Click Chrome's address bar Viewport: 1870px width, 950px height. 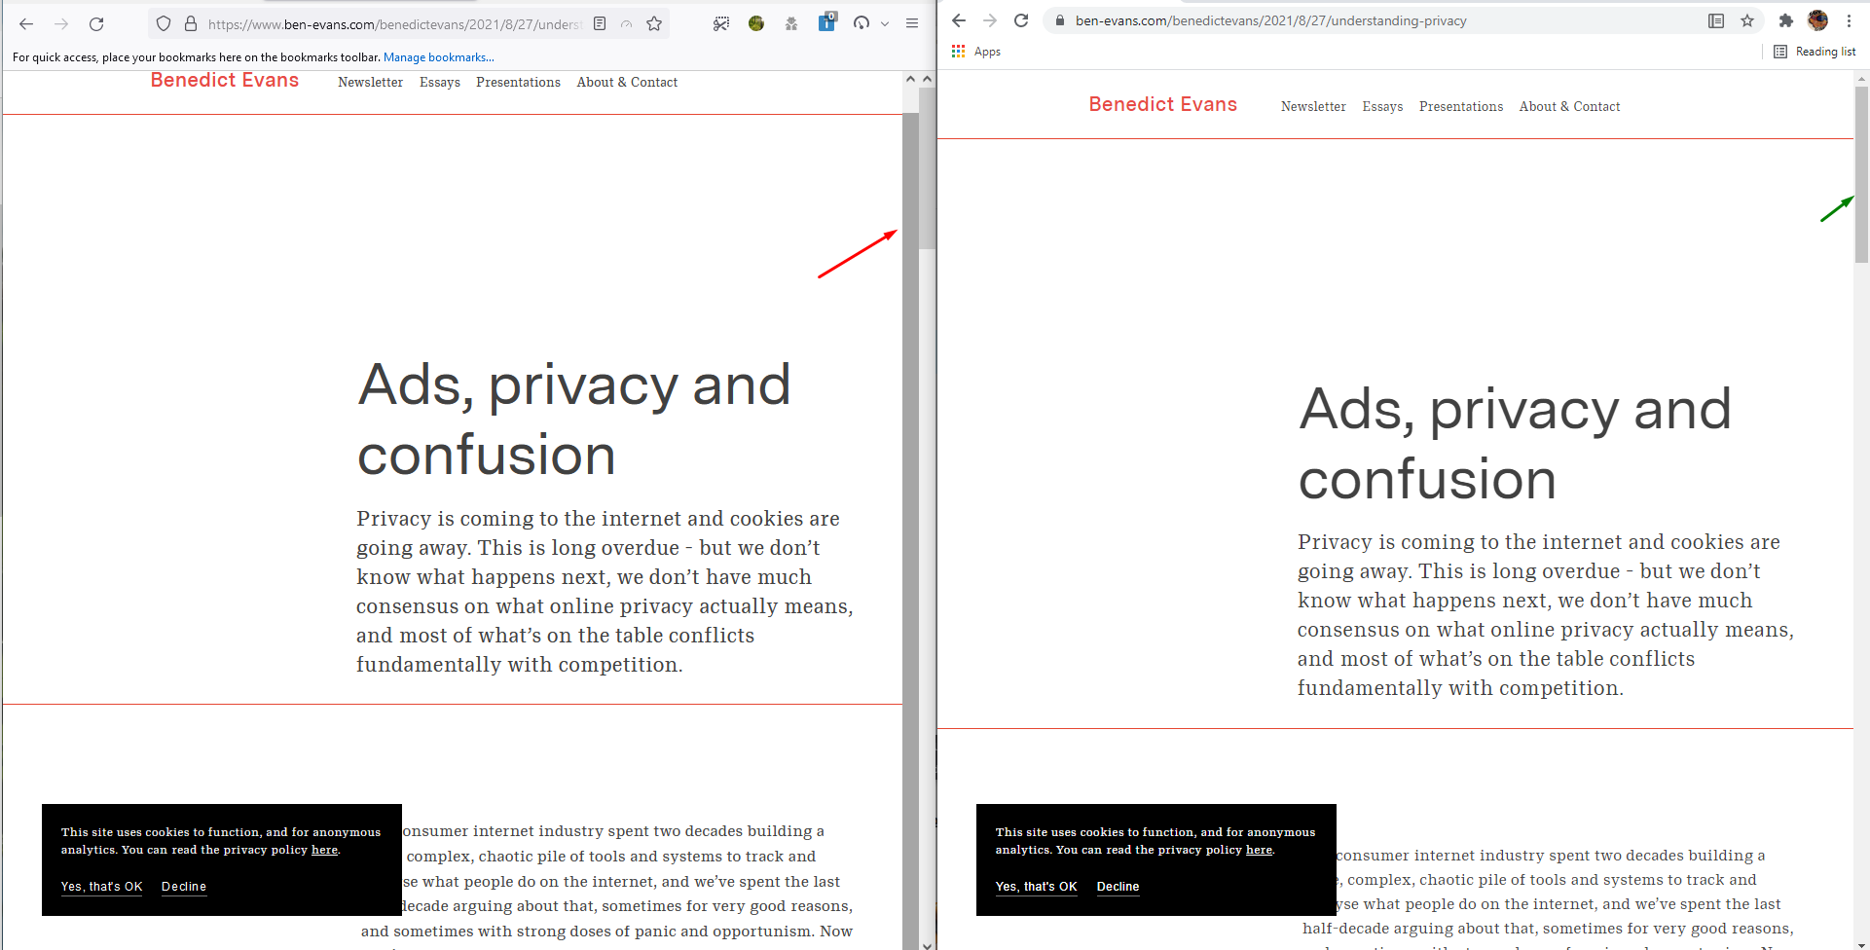click(1265, 19)
